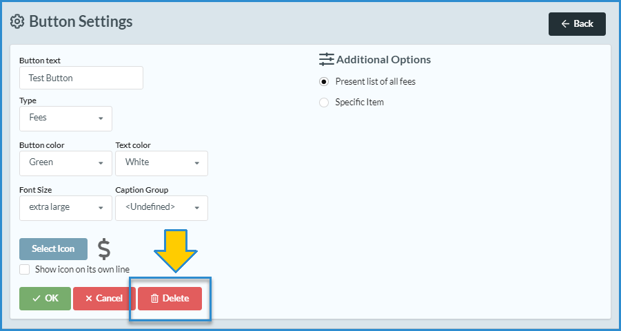The height and width of the screenshot is (331, 621).
Task: Go back using the Back button
Action: click(577, 24)
